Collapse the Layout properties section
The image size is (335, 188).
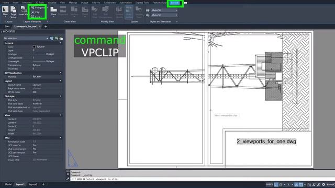click(x=61, y=81)
